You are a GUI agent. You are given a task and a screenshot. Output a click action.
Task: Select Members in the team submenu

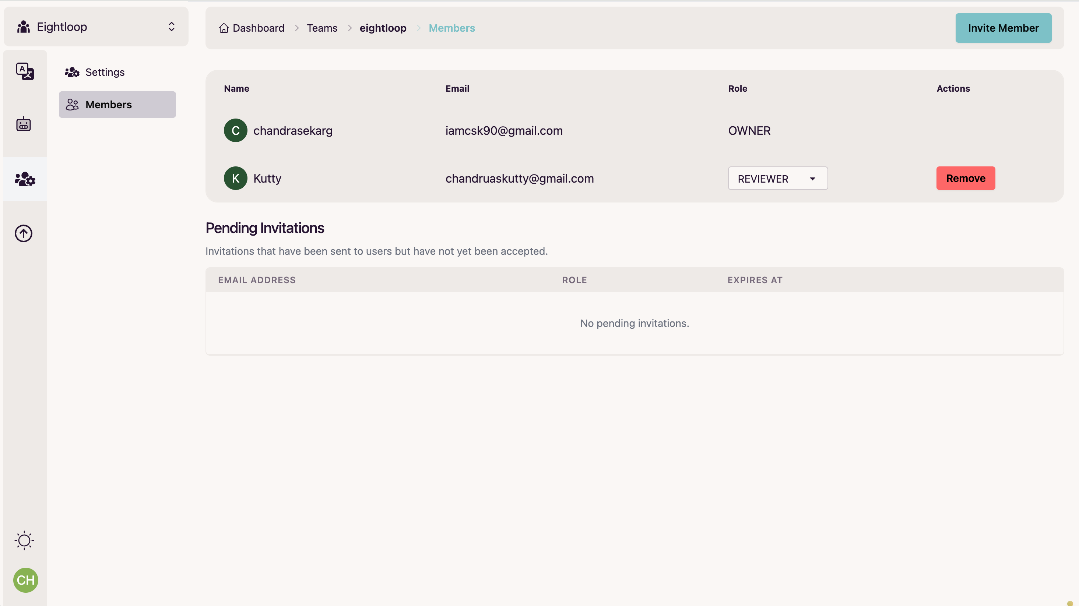tap(109, 104)
